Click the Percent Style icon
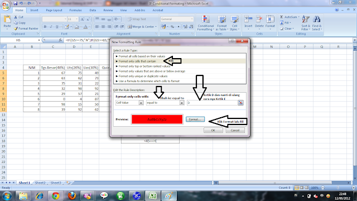This screenshot has width=357, height=201. coord(172,27)
